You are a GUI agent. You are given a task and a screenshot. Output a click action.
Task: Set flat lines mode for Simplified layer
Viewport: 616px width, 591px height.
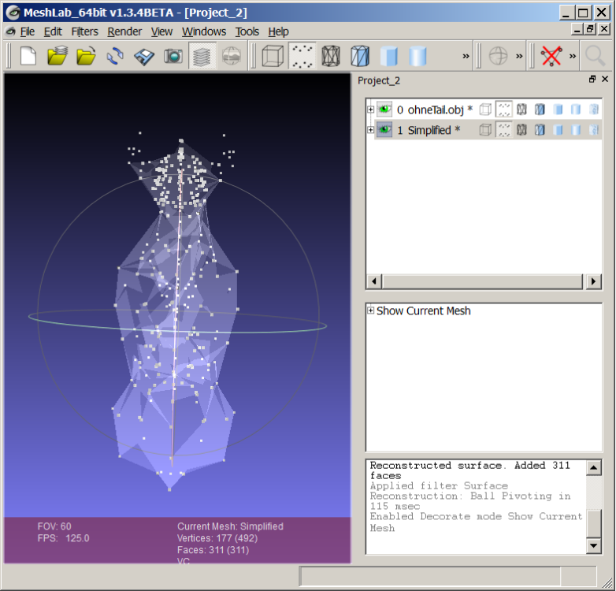click(558, 130)
